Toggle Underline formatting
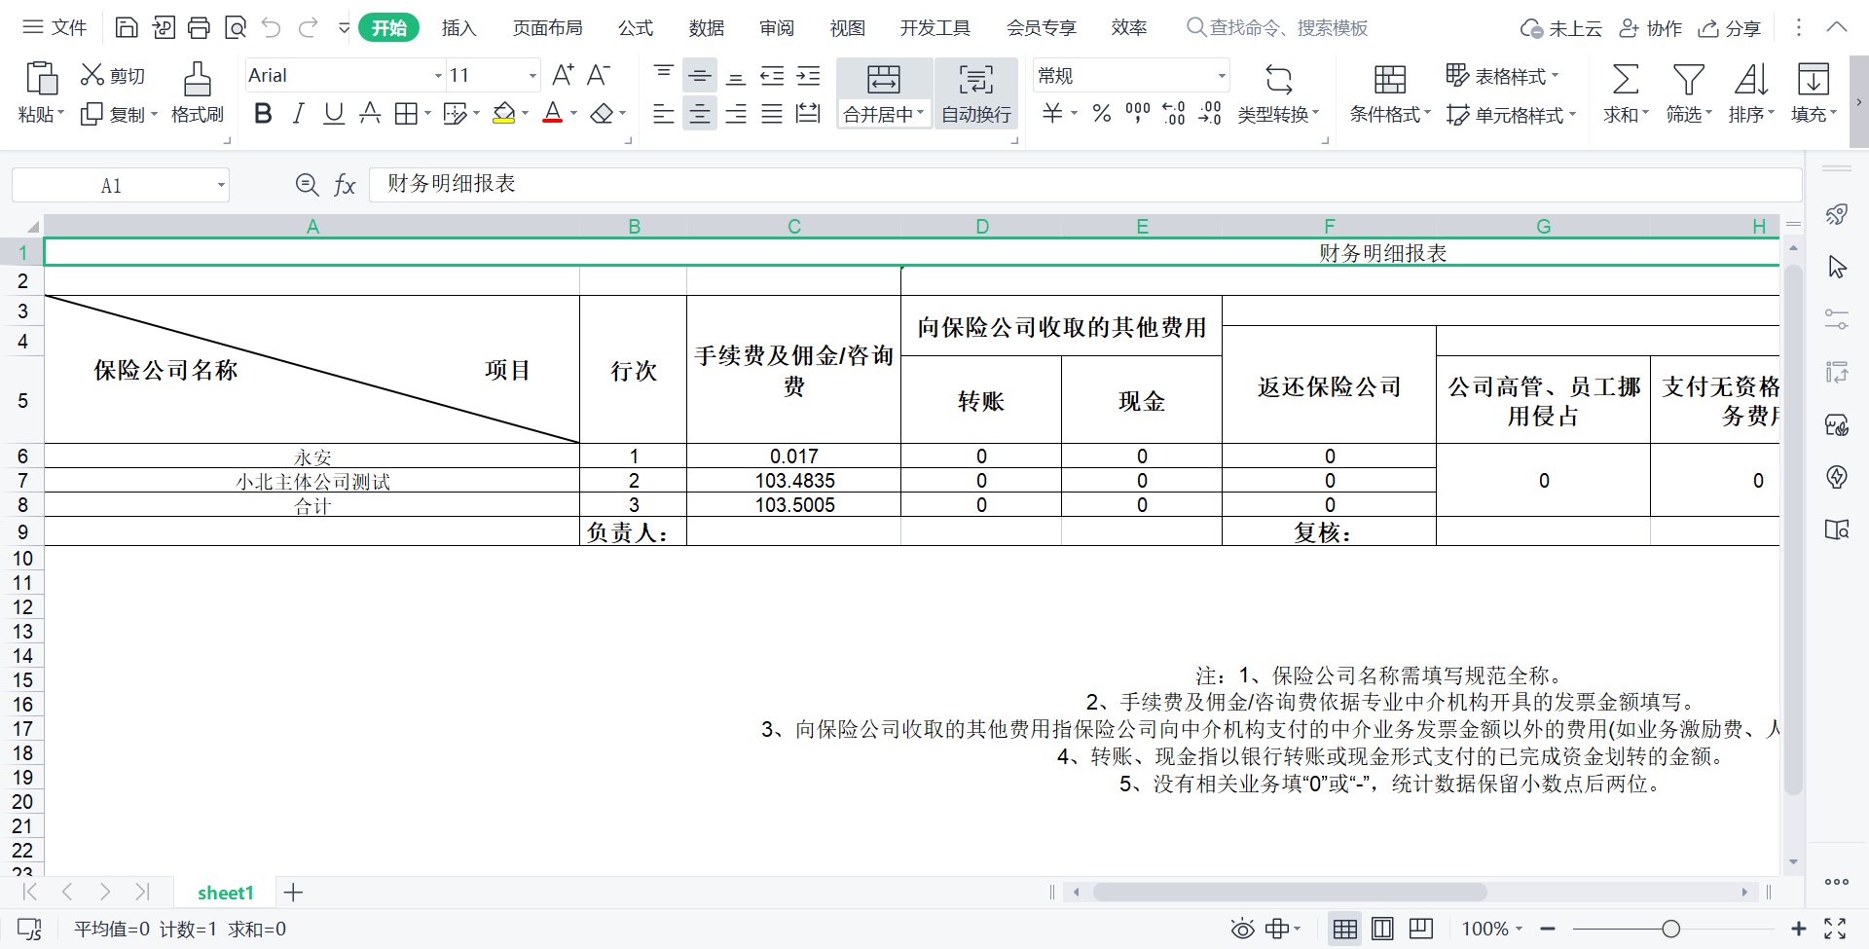This screenshot has width=1869, height=949. tap(334, 114)
